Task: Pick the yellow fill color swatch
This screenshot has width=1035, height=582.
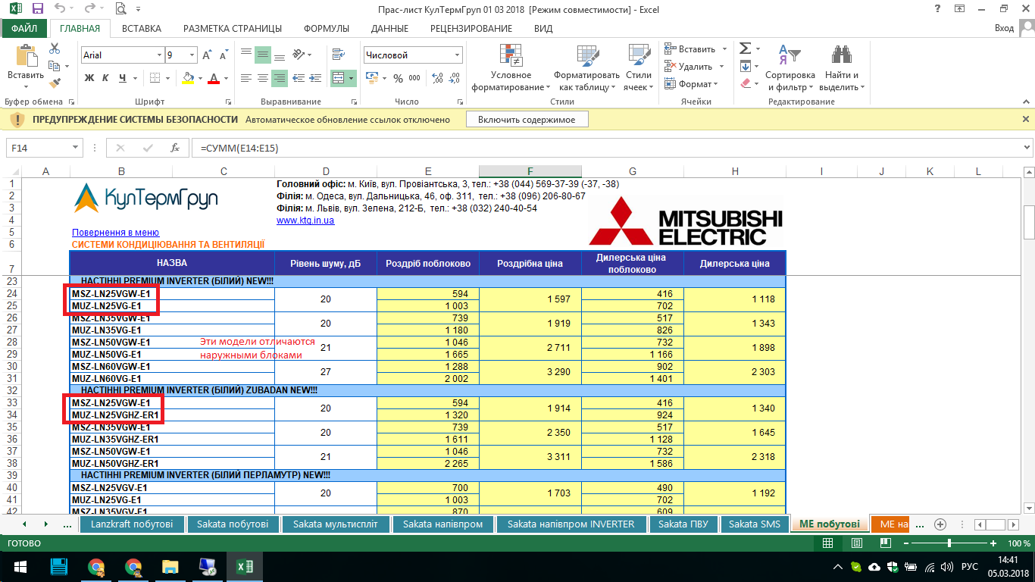Action: click(189, 78)
